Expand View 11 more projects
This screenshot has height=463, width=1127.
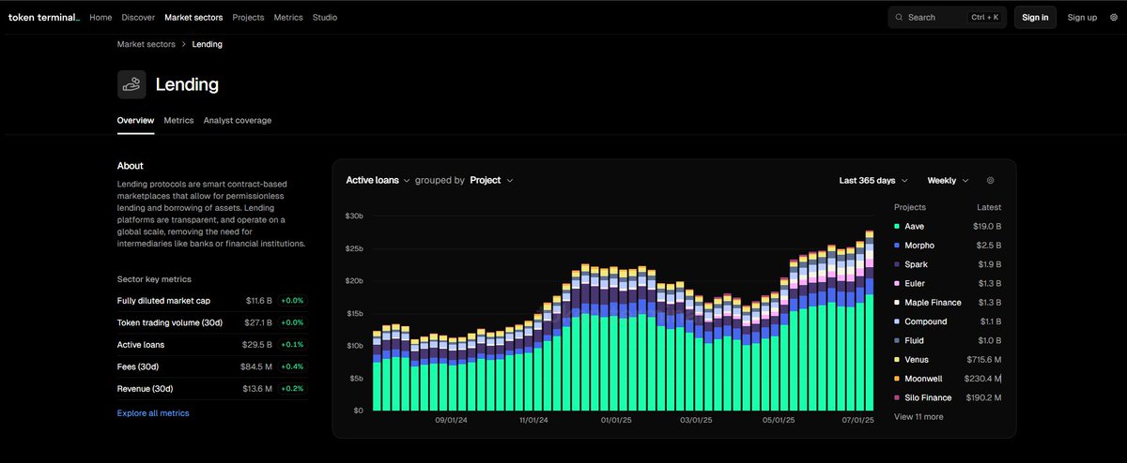[x=919, y=416]
